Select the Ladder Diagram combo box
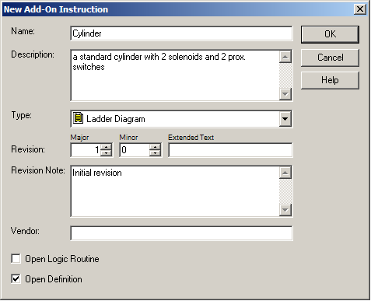The width and height of the screenshot is (371, 301). point(181,119)
